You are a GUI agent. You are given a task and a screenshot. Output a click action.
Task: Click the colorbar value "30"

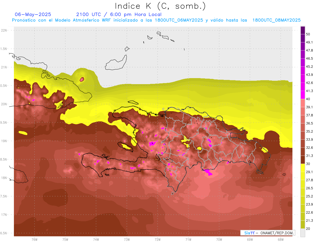click(308, 164)
